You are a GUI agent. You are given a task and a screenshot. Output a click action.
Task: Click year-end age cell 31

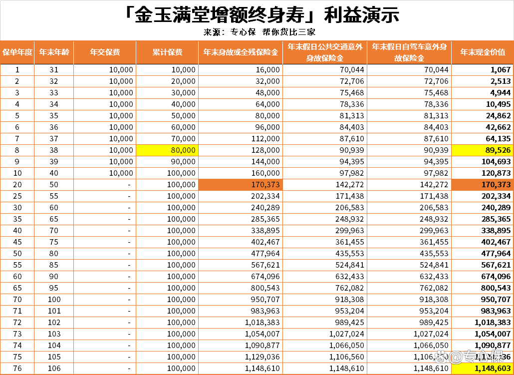coord(54,69)
